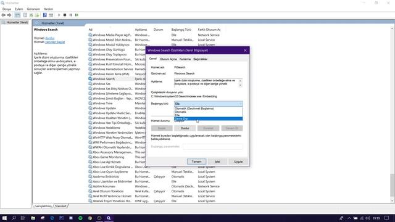This screenshot has width=395, height=222.
Task: Select the Xbox Game Monitoring service row
Action: point(109,157)
